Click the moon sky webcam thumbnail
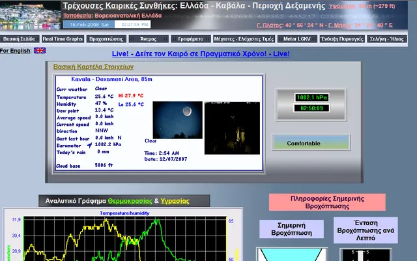Screen dimensions: 417x261 [178, 120]
